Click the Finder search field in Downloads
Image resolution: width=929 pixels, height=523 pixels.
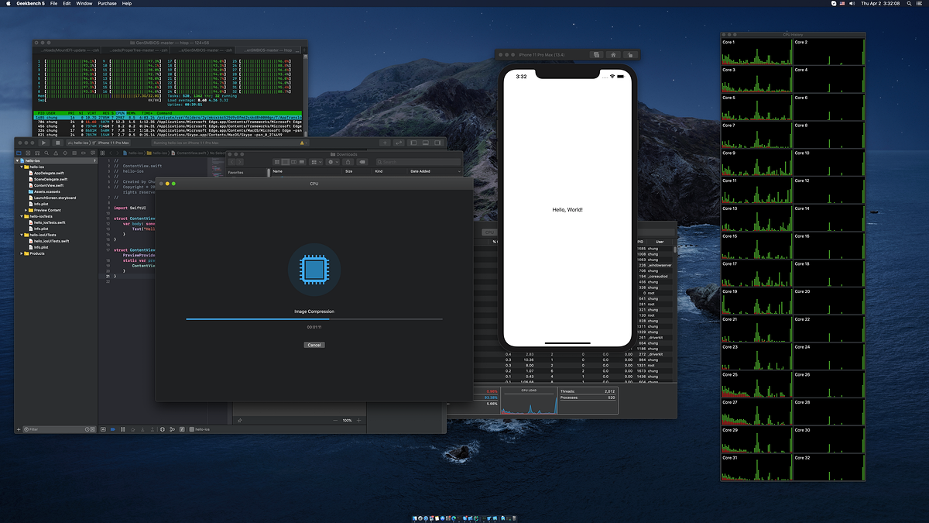(x=418, y=162)
